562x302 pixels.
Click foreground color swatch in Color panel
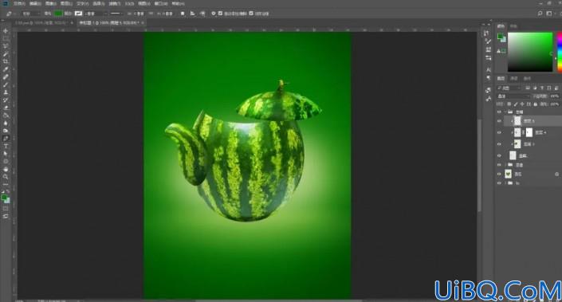pyautogui.click(x=501, y=36)
